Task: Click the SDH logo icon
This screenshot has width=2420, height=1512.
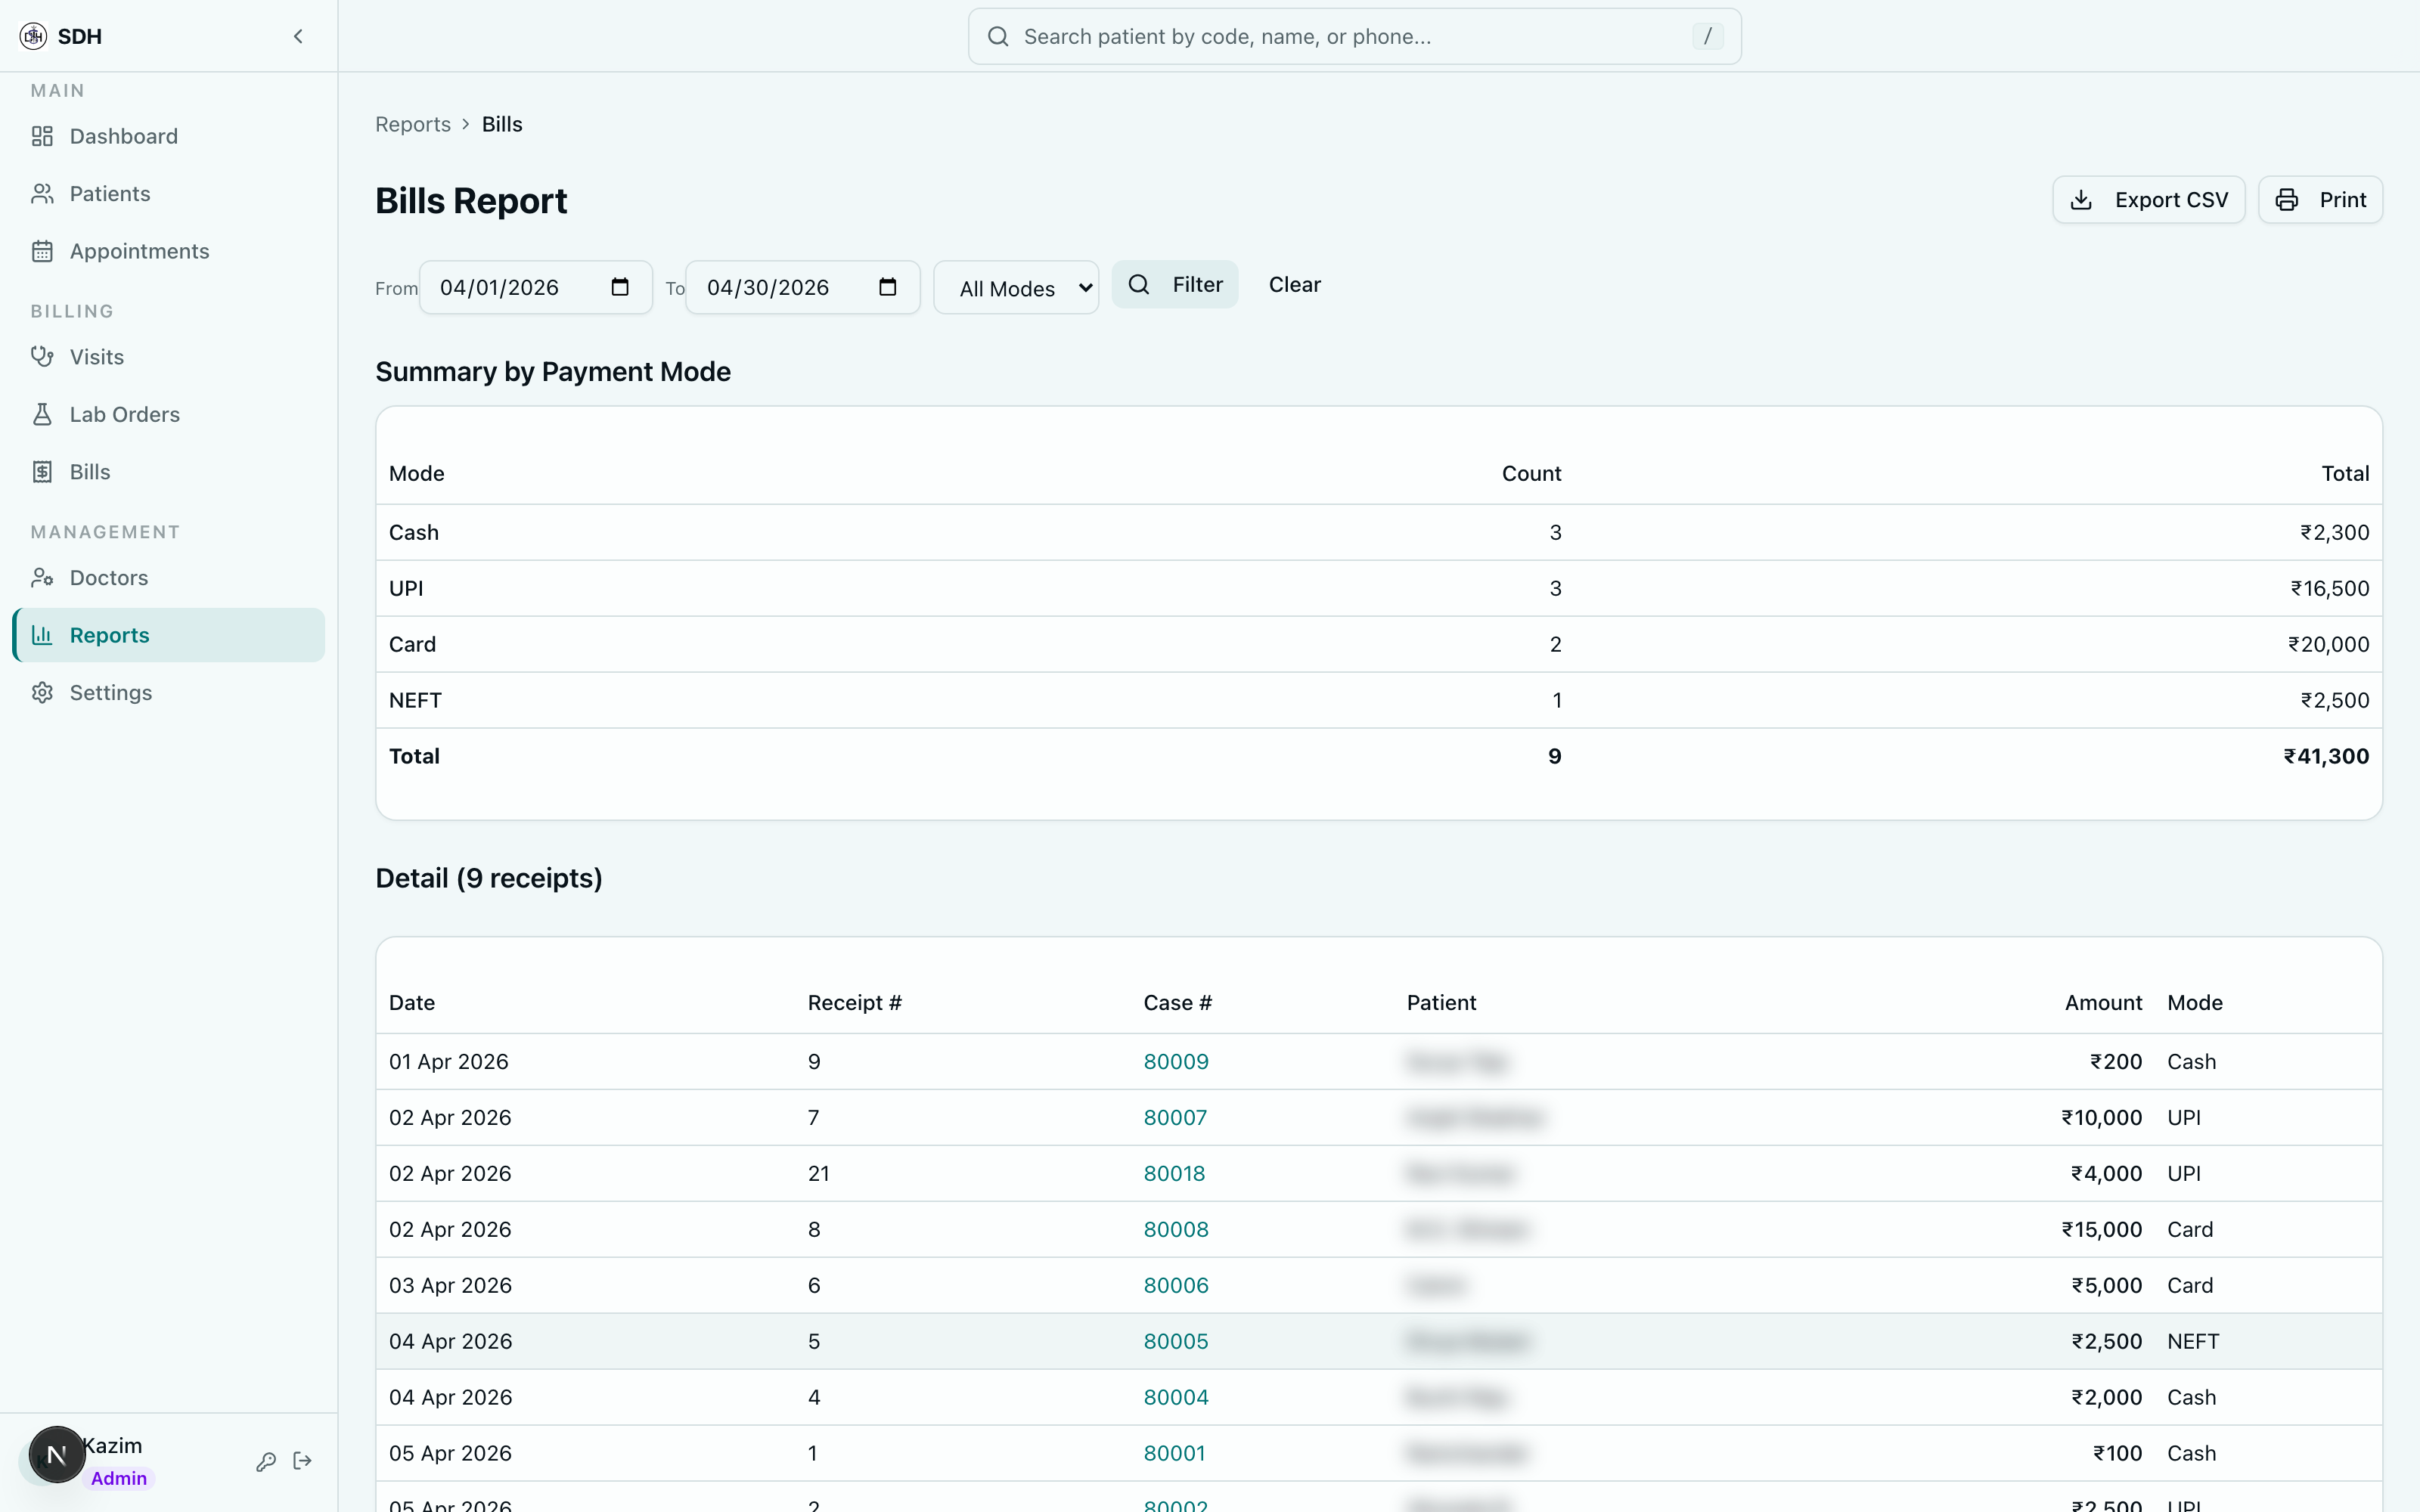Action: pos(33,36)
